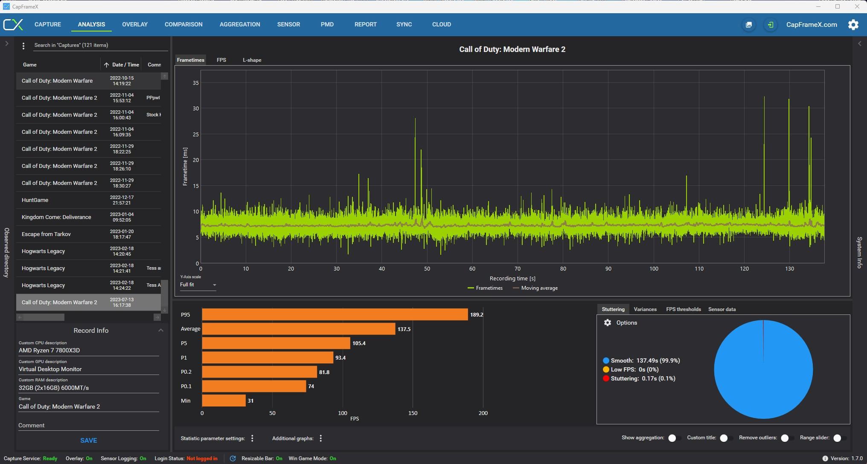Open the Y-Axis scale Full fit dropdown
This screenshot has width=867, height=464.
point(198,285)
